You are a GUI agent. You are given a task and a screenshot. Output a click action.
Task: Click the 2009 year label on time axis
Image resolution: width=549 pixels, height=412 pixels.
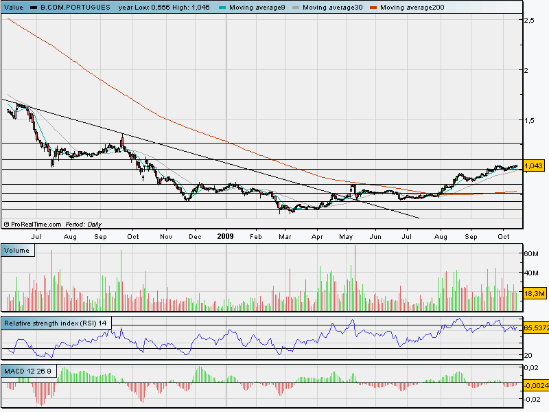click(x=225, y=236)
